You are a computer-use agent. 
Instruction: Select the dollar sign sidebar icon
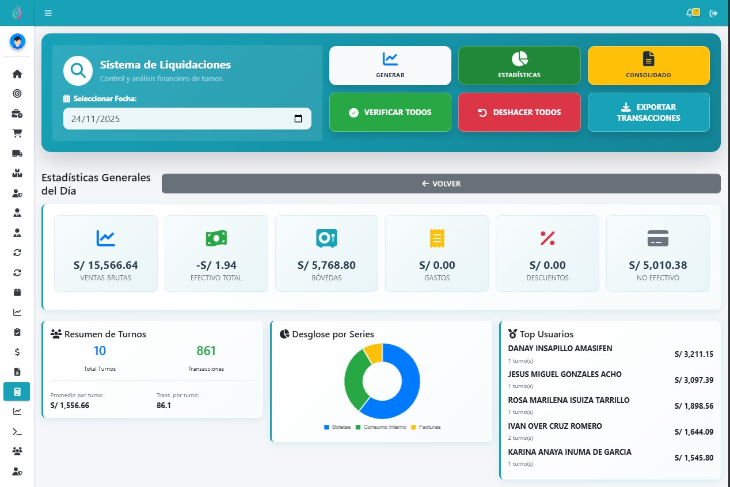(x=17, y=352)
